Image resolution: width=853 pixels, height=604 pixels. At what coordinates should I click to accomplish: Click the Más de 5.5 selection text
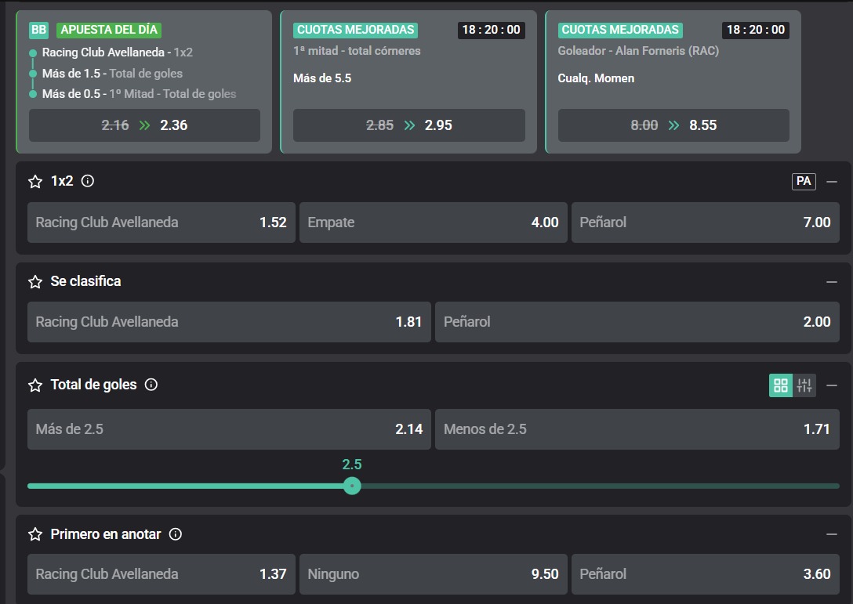pyautogui.click(x=322, y=78)
